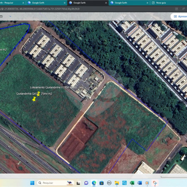Open the chat app taskbar icon
The image size is (187, 187).
[86, 183]
